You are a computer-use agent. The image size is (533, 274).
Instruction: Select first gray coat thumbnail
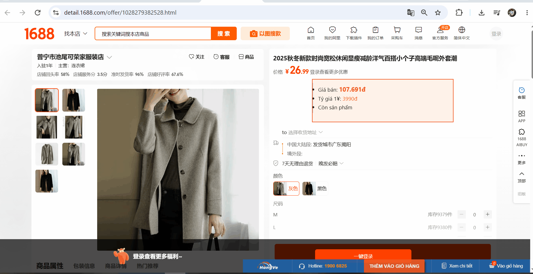point(47,100)
